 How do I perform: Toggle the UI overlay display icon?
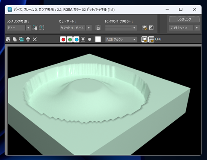coord(144,40)
